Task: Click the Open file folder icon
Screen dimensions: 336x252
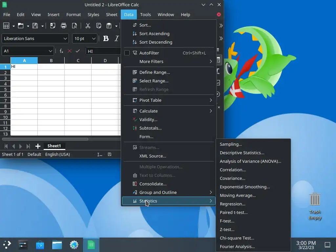Action: pyautogui.click(x=21, y=26)
